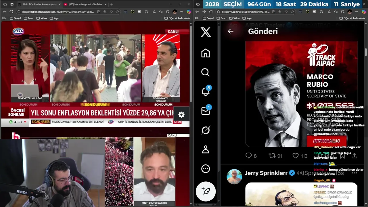Refresh the Multi TV browser window
The width and height of the screenshot is (368, 207).
click(11, 12)
